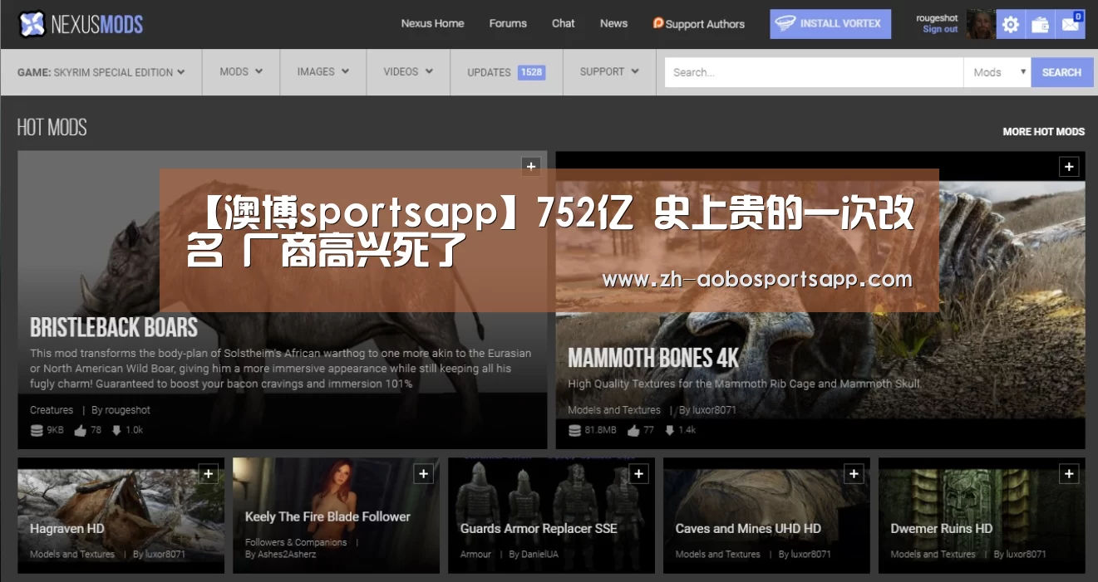Click the Search button
The image size is (1098, 582).
tap(1062, 72)
